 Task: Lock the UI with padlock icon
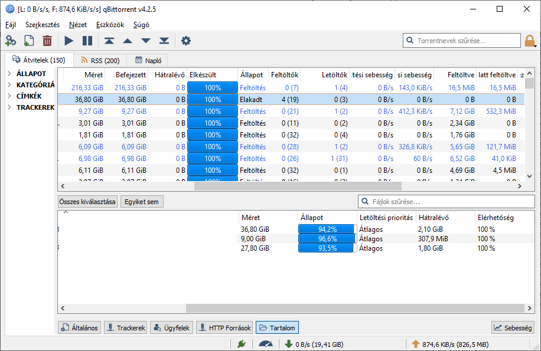click(x=530, y=41)
